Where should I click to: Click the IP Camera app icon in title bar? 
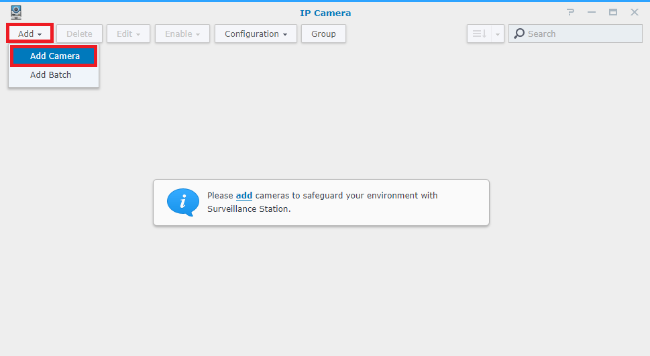tap(16, 13)
